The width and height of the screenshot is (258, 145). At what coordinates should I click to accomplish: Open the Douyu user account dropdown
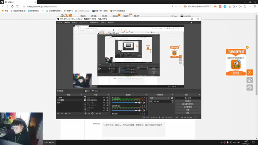pyautogui.click(x=187, y=16)
